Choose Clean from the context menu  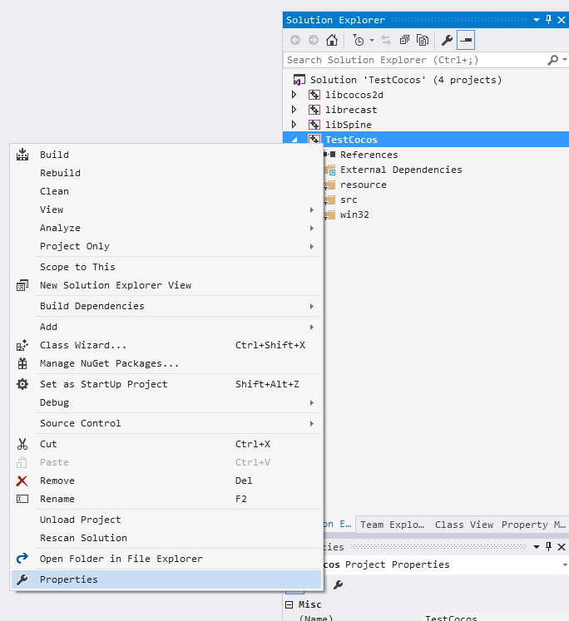(166, 191)
